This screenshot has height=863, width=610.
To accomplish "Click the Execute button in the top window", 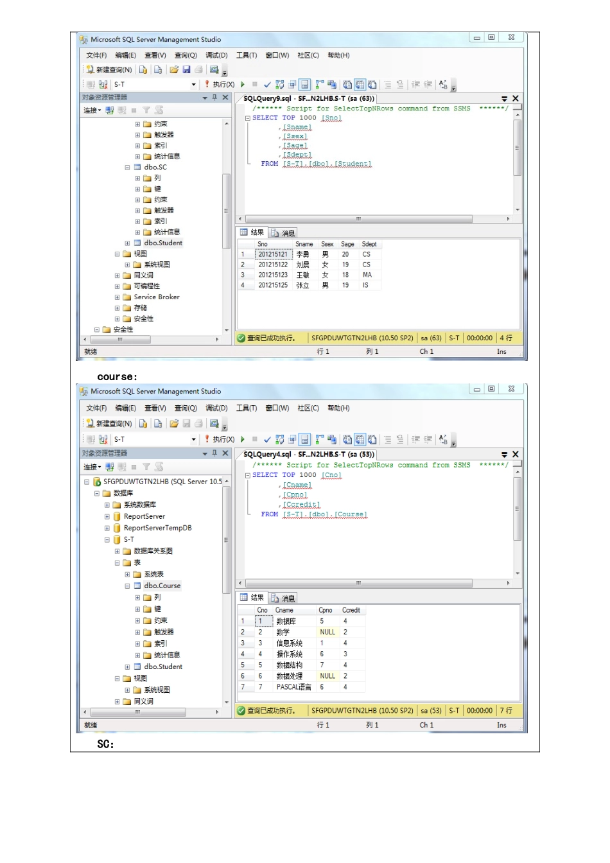I will (x=219, y=85).
